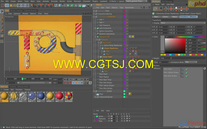207x129 pixels.
Task: Pause the animation playback
Action: click(76, 79)
